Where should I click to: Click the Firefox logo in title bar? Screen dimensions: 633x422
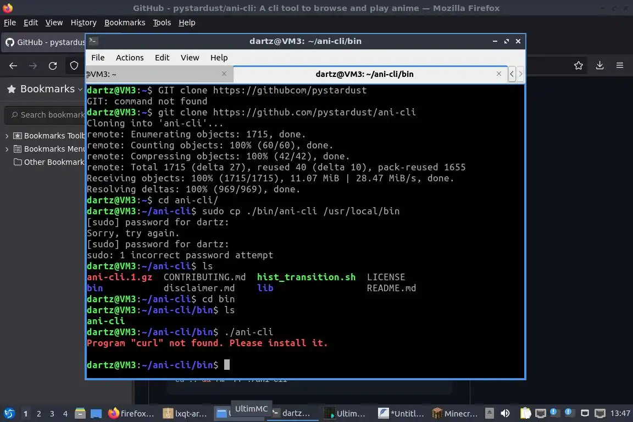[8, 8]
